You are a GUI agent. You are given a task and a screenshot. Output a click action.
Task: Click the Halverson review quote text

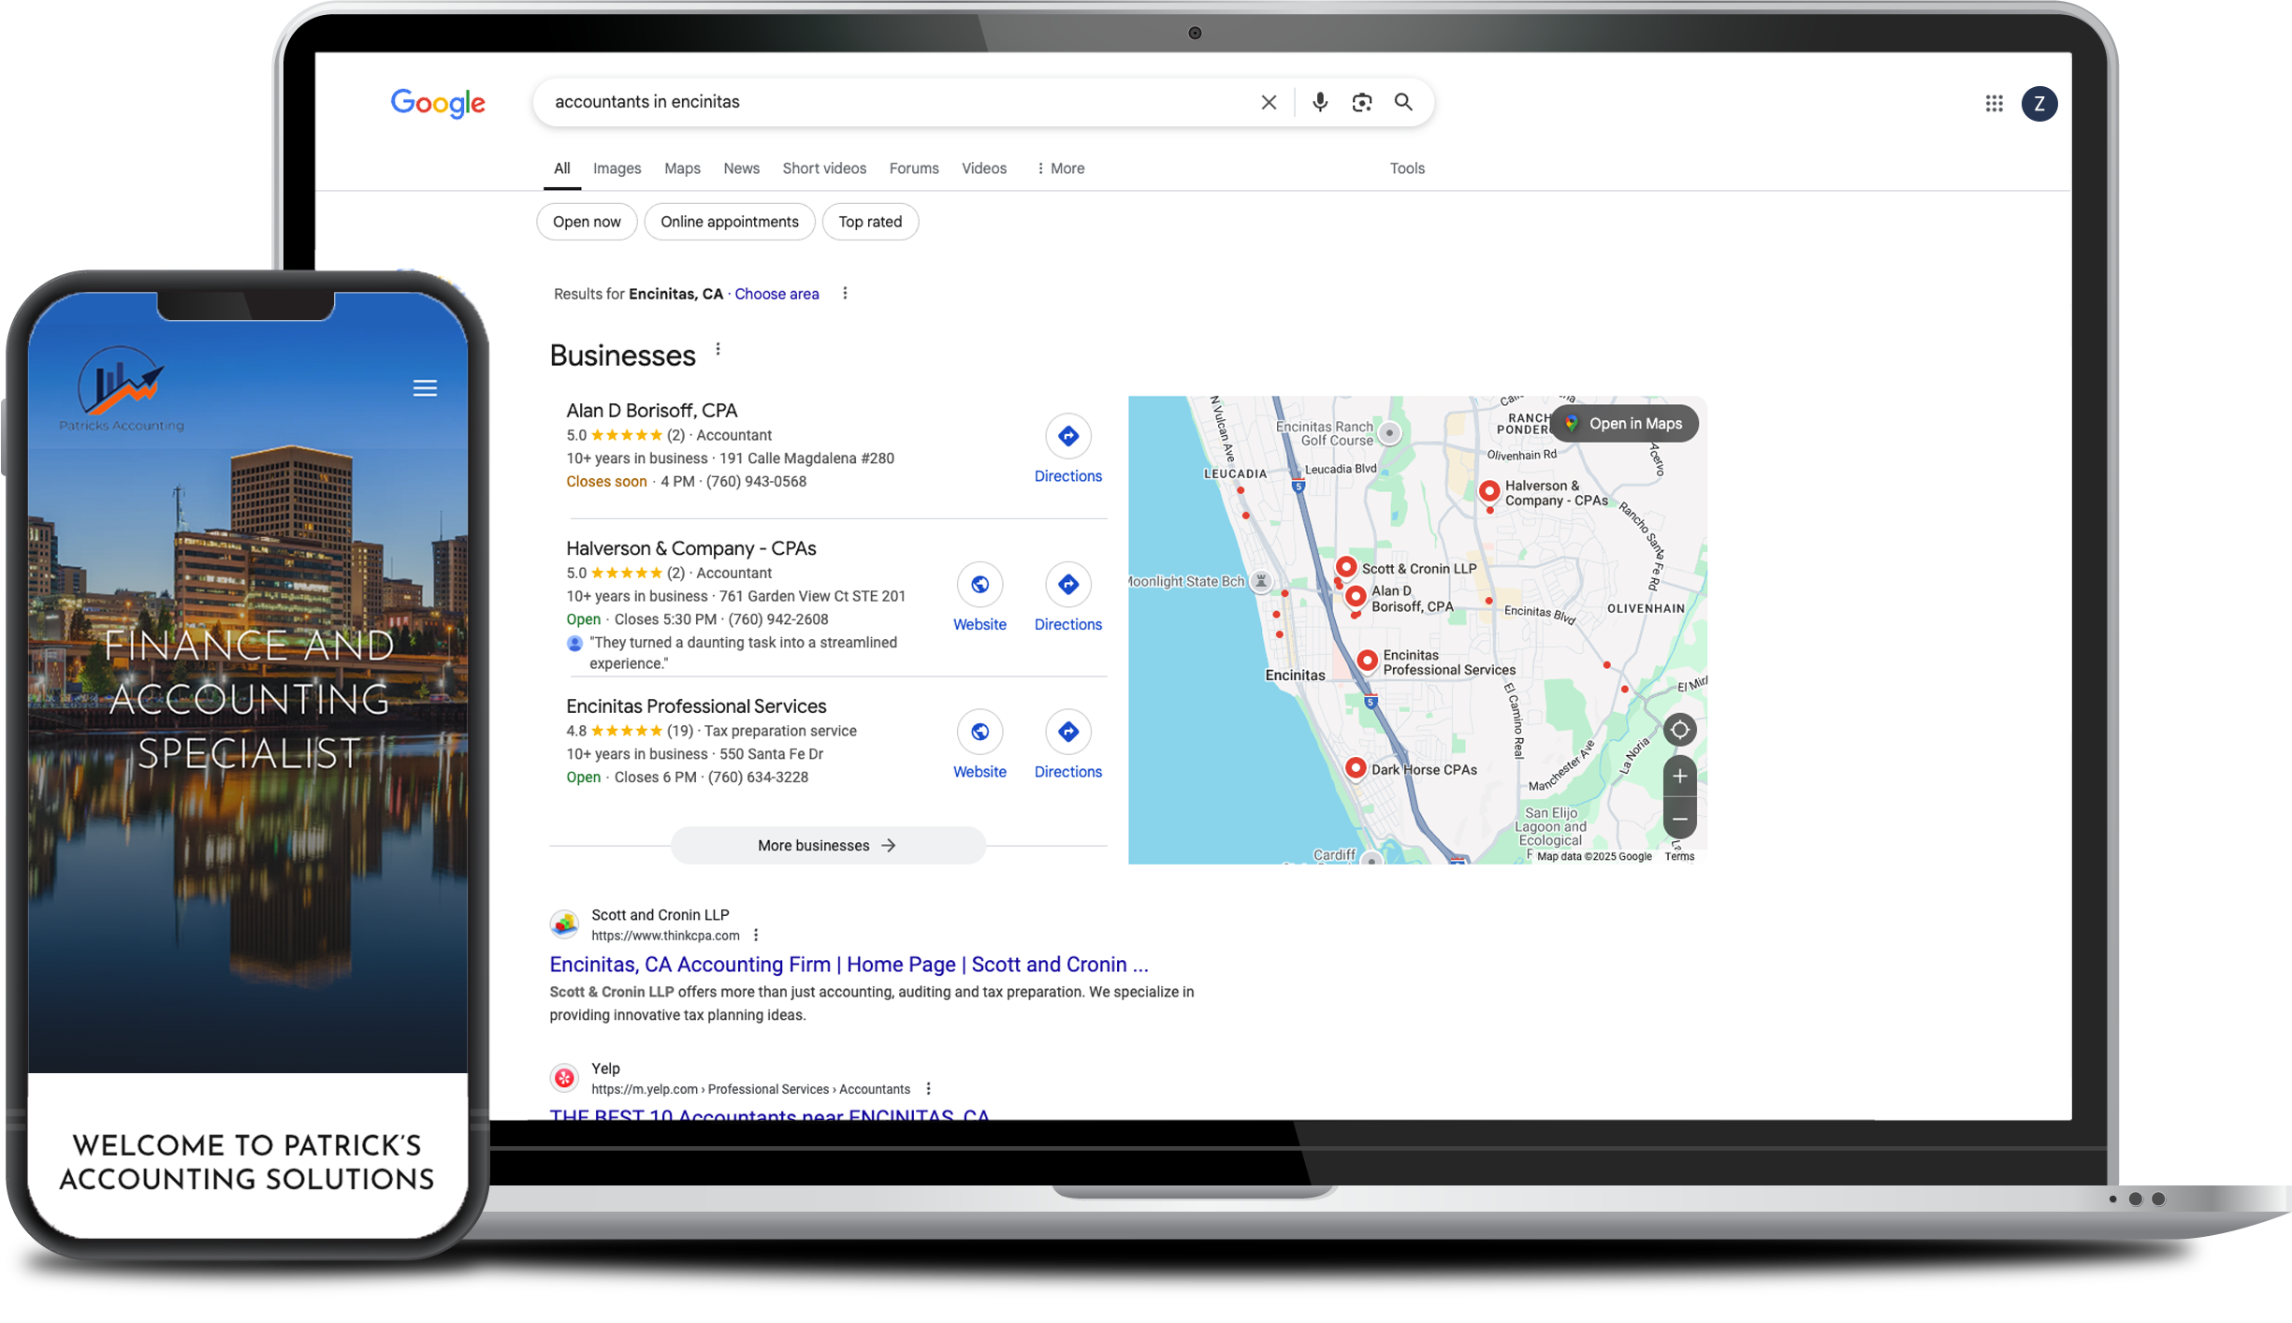[743, 653]
